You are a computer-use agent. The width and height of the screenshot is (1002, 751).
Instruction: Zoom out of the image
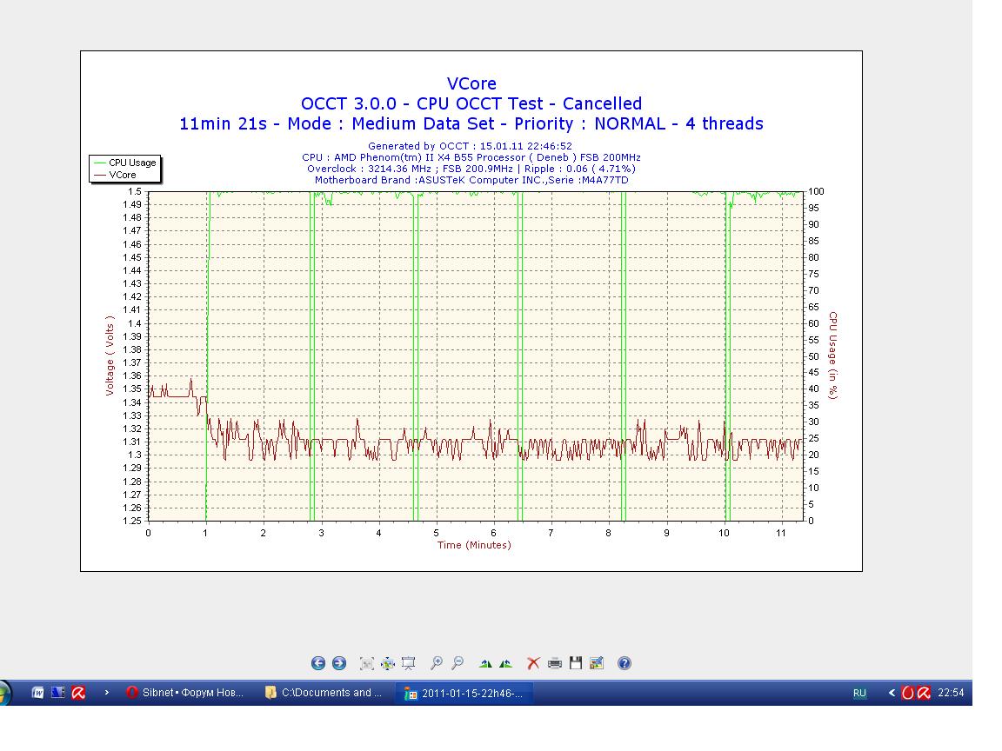458,663
